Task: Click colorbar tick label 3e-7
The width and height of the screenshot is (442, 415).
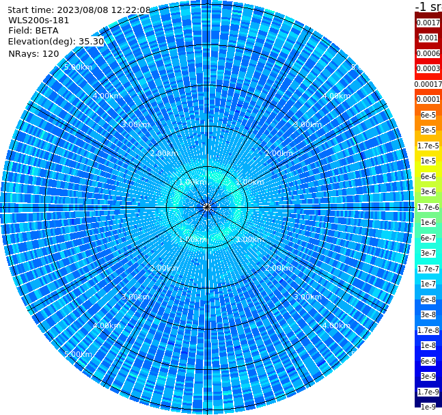Action: (428, 253)
